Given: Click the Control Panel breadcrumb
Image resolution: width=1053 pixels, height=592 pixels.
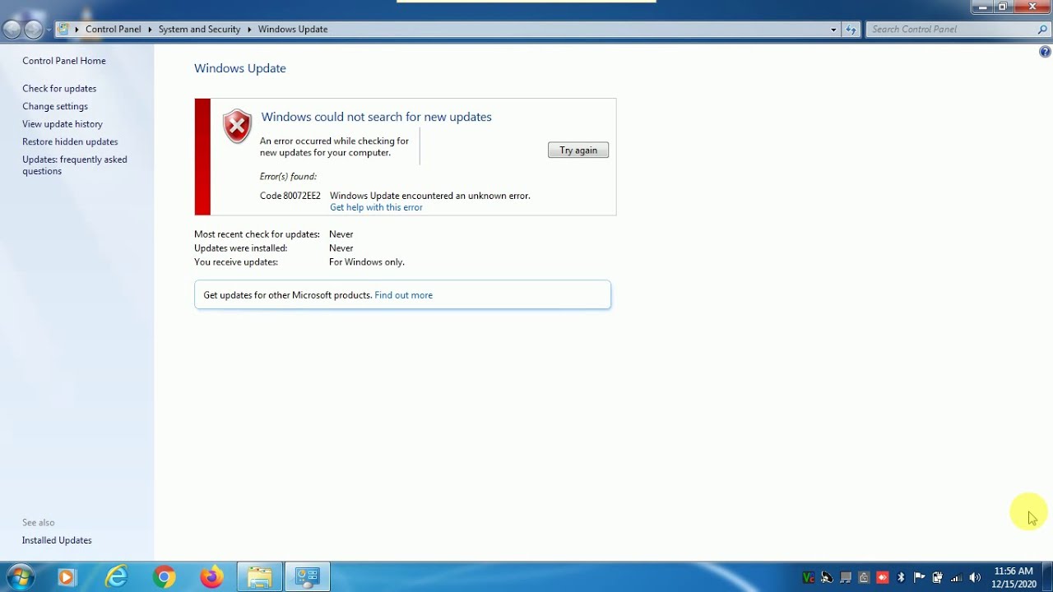Looking at the screenshot, I should click(x=114, y=30).
